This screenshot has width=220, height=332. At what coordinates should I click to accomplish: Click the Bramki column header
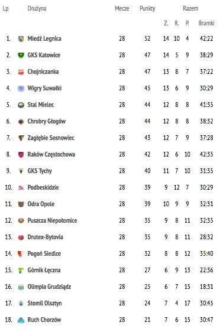[206, 23]
